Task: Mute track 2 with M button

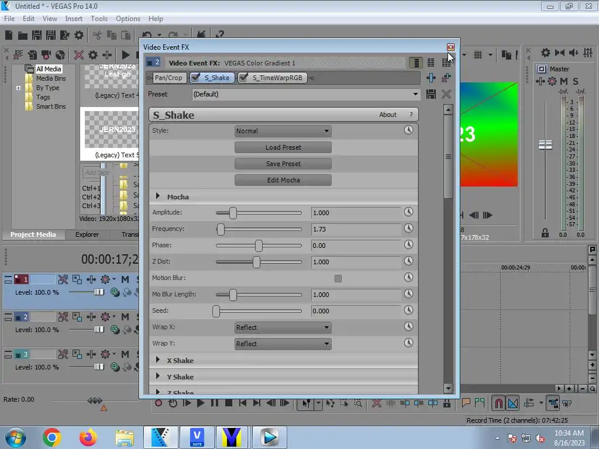Action: point(125,317)
